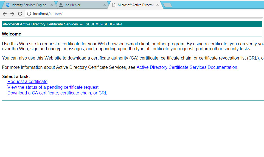Click the Microsoft Active Directory Certificate Services banner title
The image size is (264, 157).
(40, 24)
